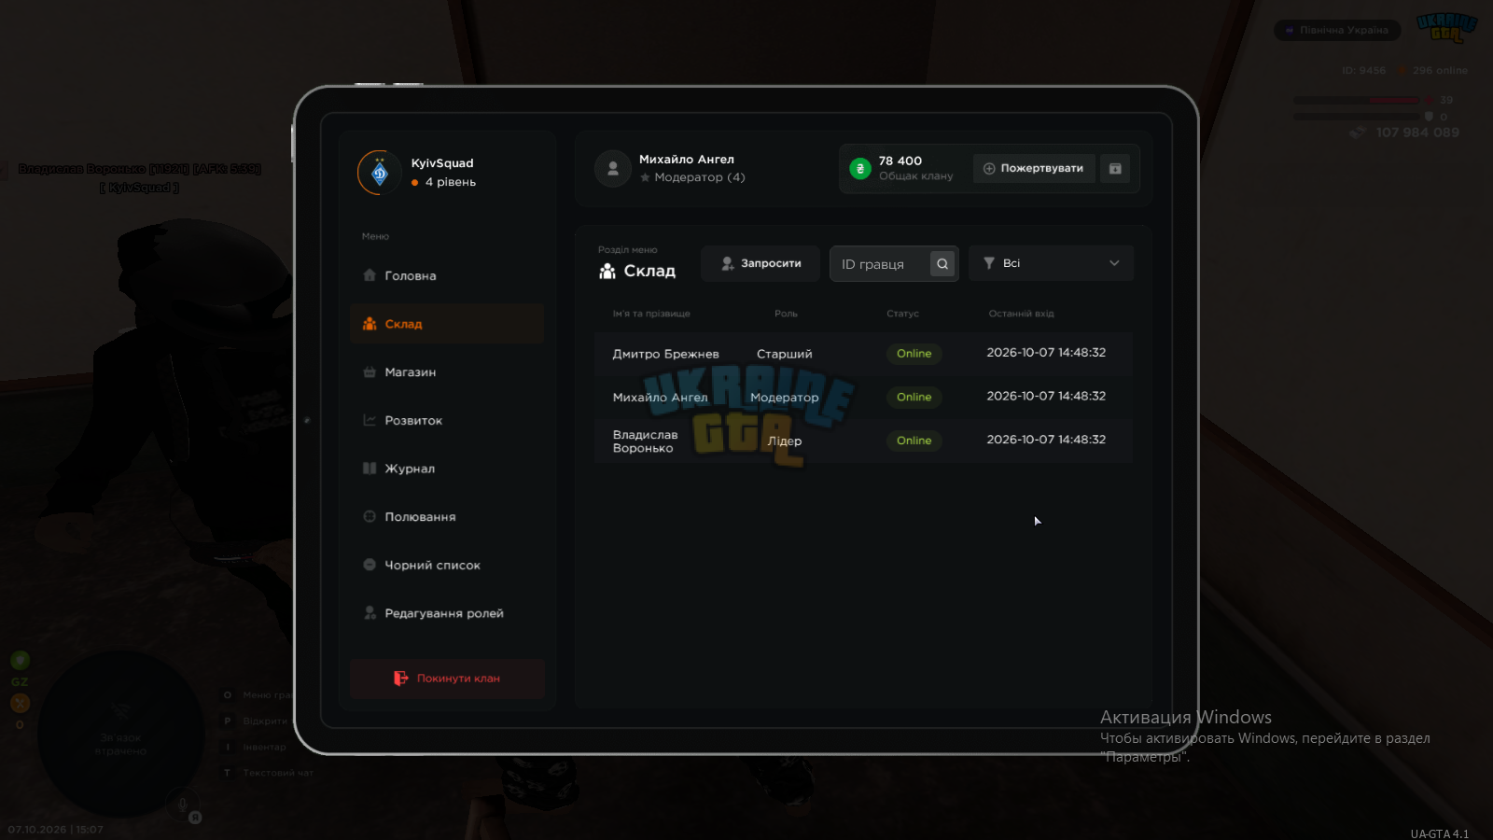Click the microphone icon in the game HUD
Screen dimensions: 1493x840
183,803
